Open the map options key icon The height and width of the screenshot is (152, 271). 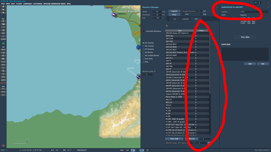click(3, 89)
